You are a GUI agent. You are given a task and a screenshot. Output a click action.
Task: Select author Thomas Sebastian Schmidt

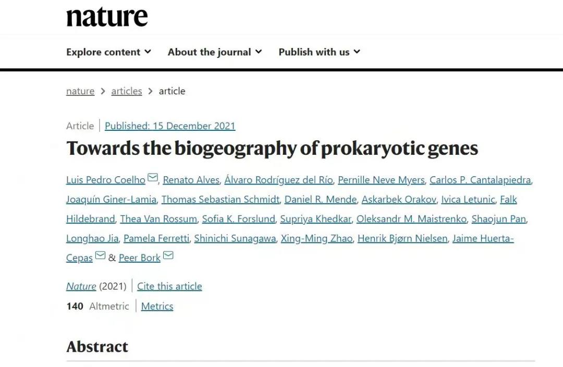[221, 200]
